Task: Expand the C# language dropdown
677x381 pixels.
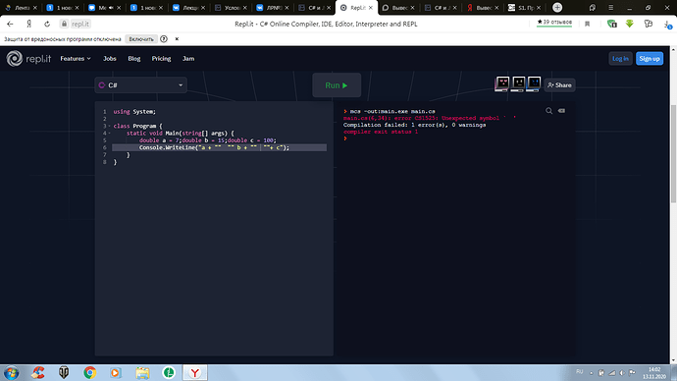Action: pos(140,85)
